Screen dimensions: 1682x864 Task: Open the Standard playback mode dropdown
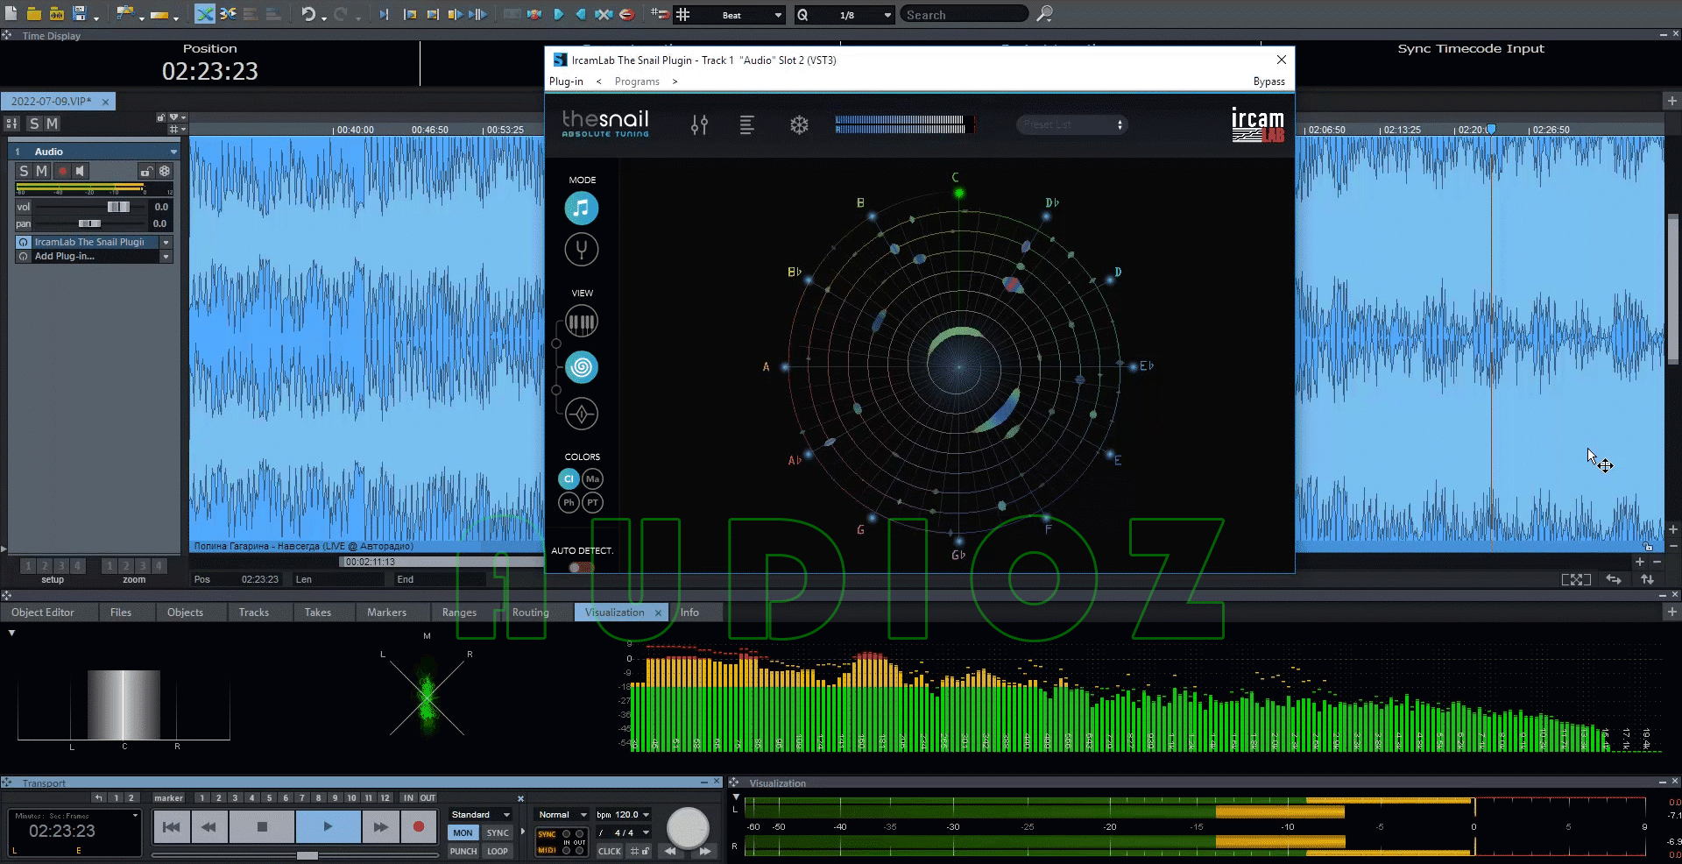[x=480, y=815]
